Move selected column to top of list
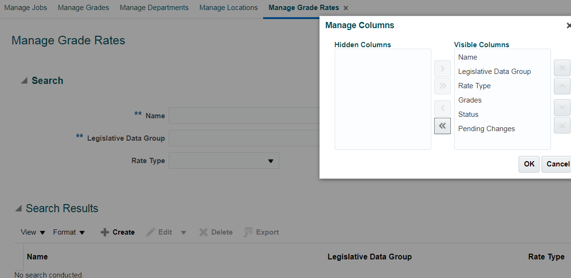This screenshot has height=278, width=571. click(x=562, y=69)
